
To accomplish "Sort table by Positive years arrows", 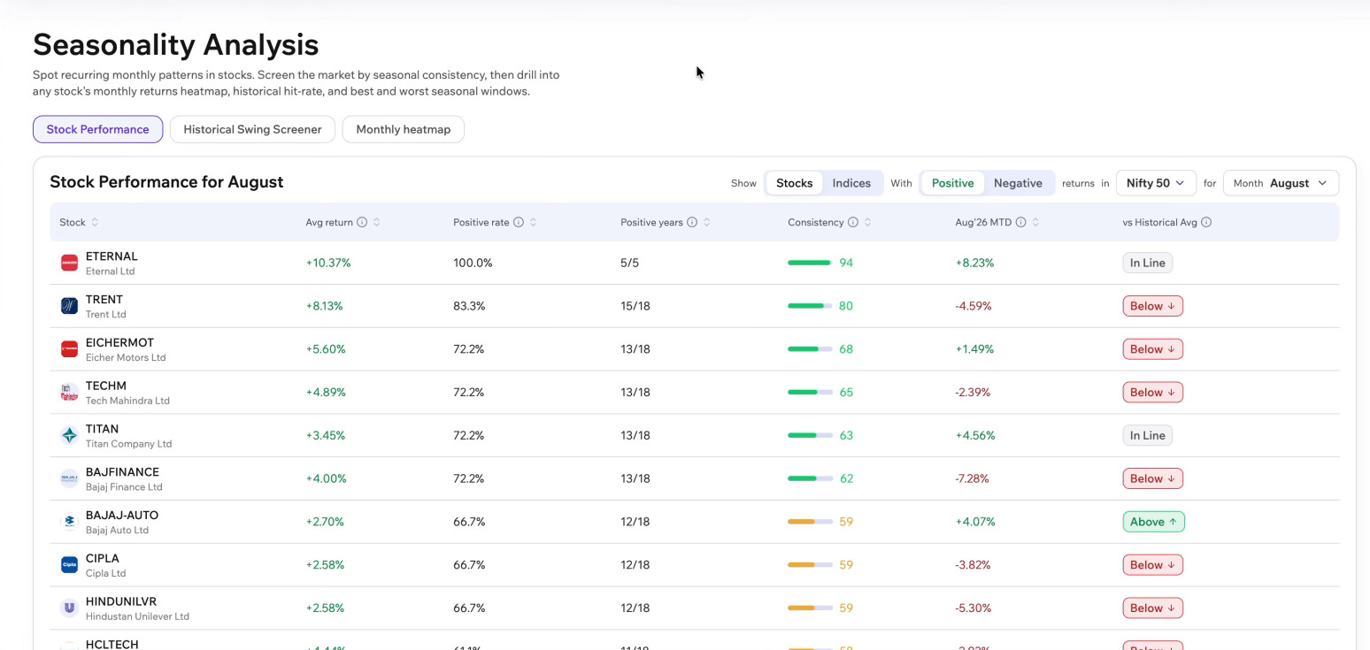I will (706, 222).
